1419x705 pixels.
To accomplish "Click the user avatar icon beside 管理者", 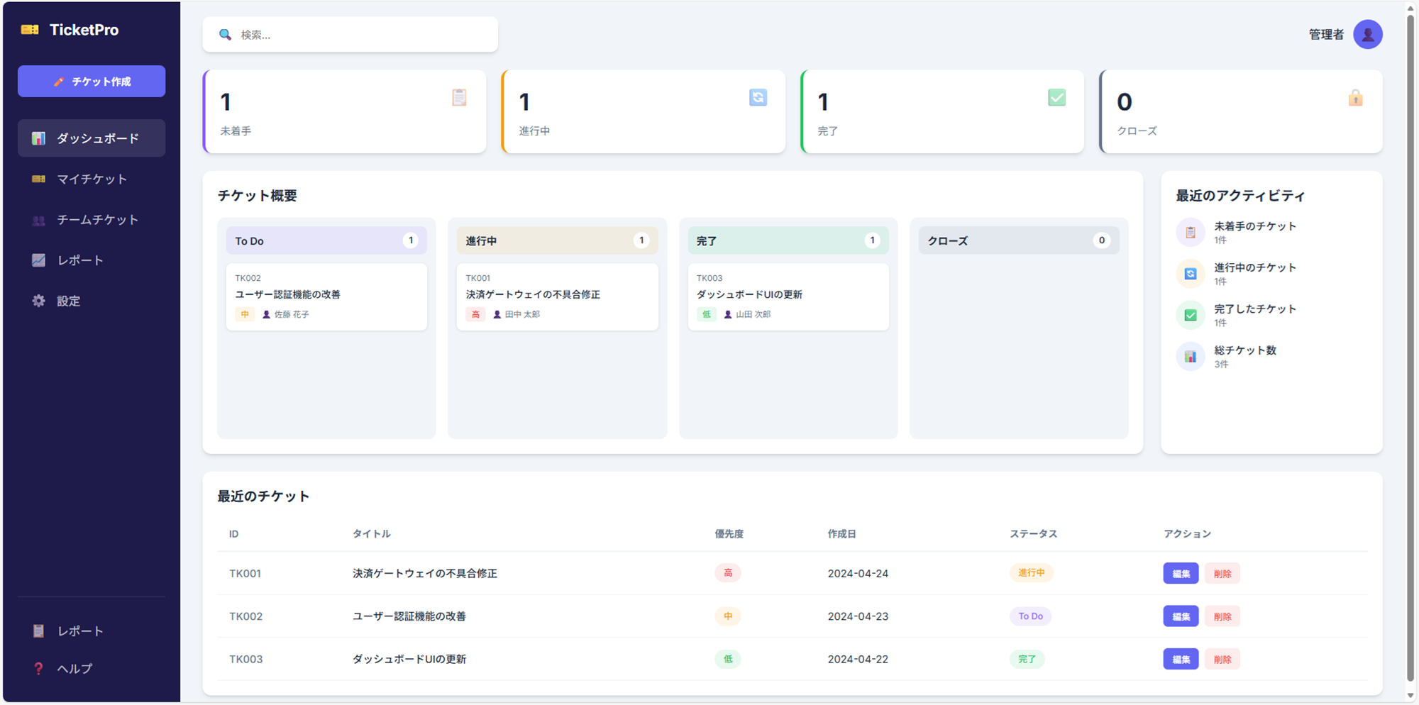I will [1367, 34].
